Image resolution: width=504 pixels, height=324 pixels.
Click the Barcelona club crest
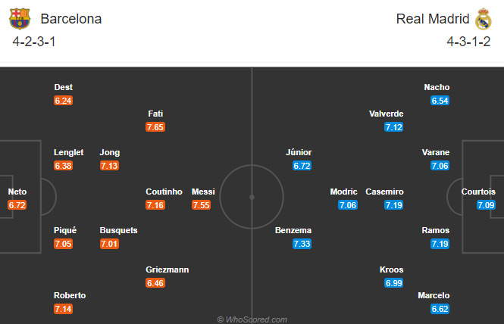point(20,19)
